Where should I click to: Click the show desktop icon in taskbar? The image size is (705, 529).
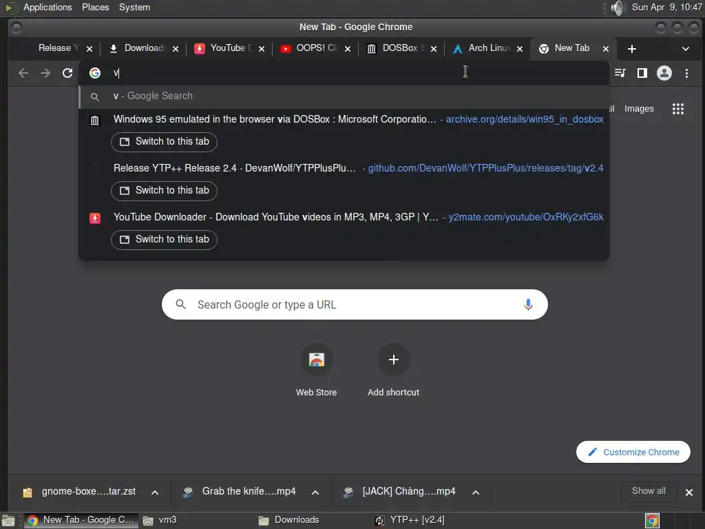[8, 521]
